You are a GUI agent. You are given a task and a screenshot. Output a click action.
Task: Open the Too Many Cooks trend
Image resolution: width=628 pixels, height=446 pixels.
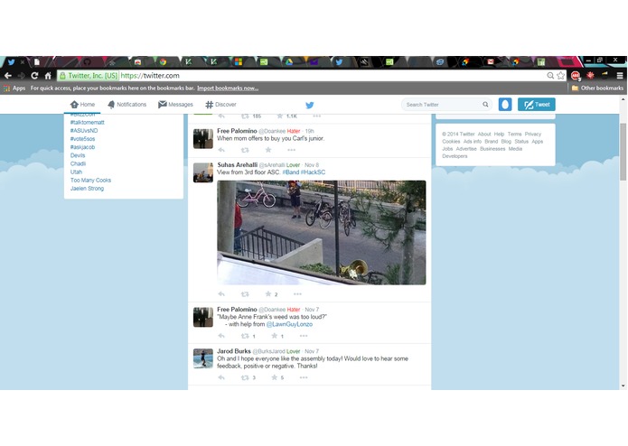tap(90, 180)
